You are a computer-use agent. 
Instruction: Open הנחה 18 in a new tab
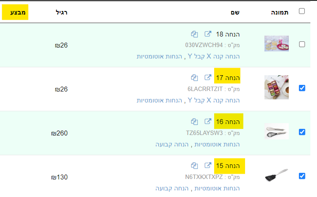point(208,34)
